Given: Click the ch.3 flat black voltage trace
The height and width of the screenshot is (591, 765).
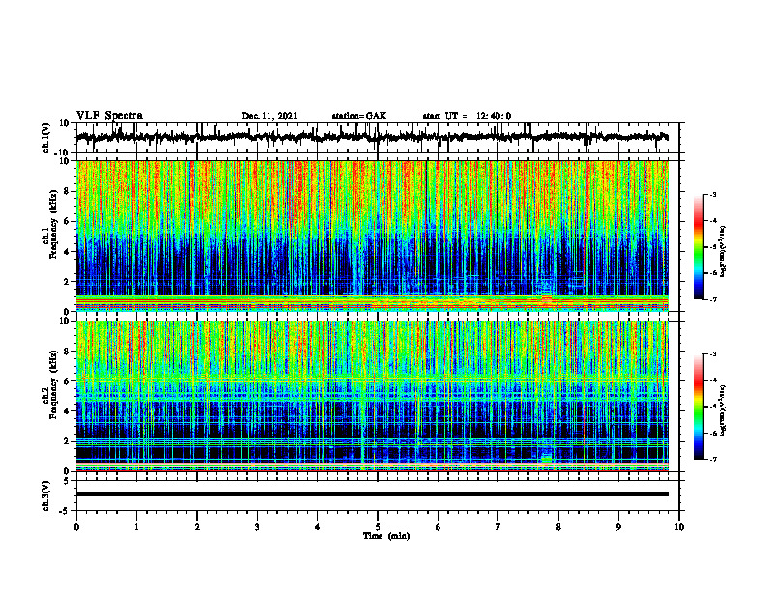Looking at the screenshot, I should [x=372, y=494].
